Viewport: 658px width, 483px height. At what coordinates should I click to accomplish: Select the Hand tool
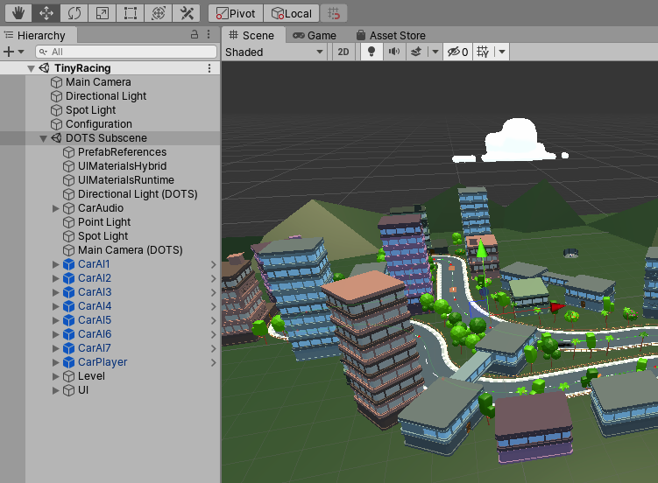coord(18,13)
